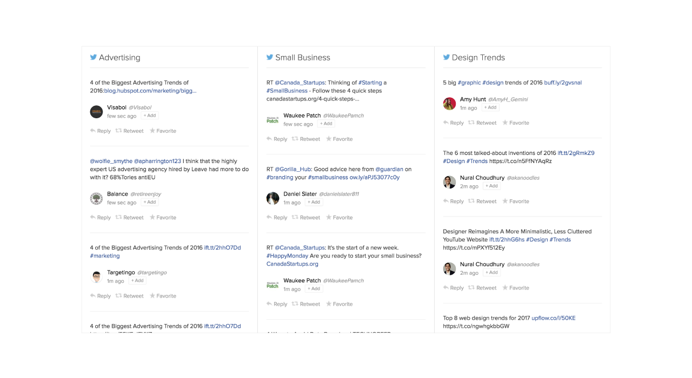Reply to Nural Choudhury's YouTube redesign tweet
Viewport: 692px width, 378px height.
click(454, 288)
